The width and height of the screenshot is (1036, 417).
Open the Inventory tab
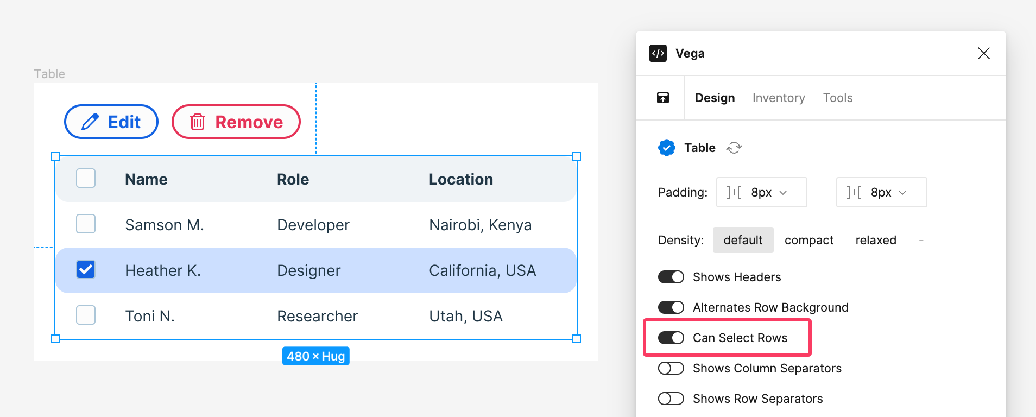[779, 98]
